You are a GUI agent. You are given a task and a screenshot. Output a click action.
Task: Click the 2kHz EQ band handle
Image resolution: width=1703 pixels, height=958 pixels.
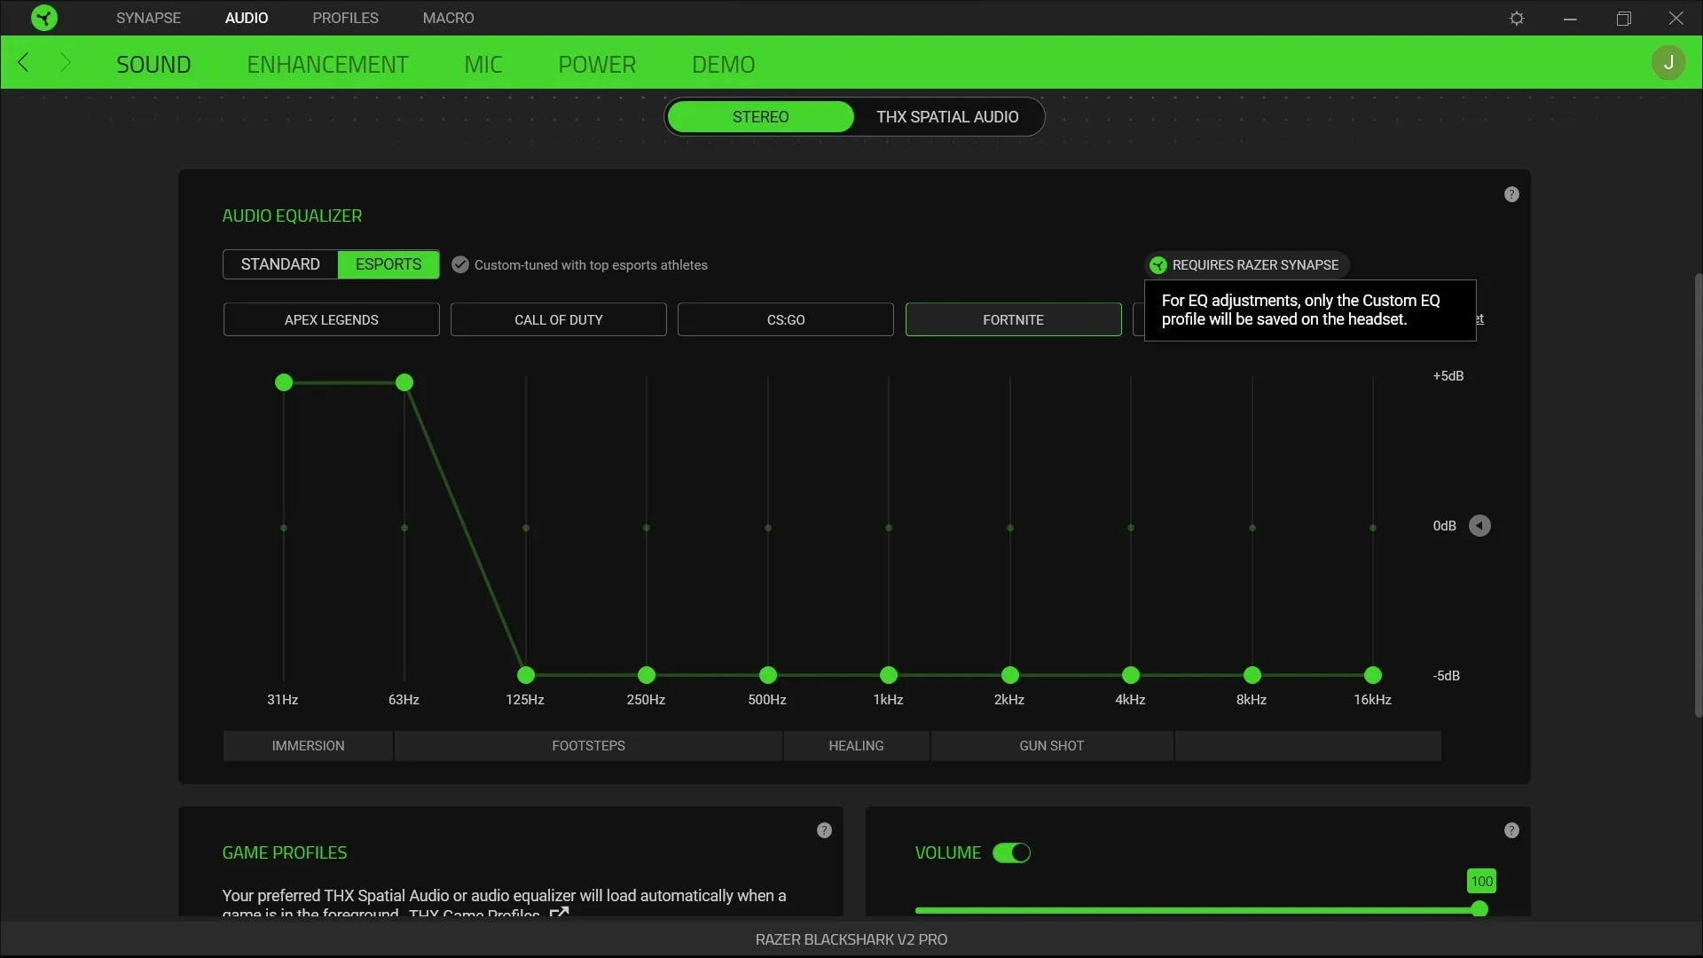(x=1010, y=675)
